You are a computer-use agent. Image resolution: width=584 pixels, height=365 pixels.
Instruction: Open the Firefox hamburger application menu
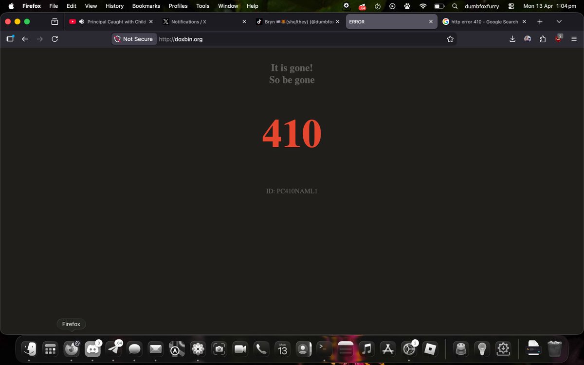point(574,39)
